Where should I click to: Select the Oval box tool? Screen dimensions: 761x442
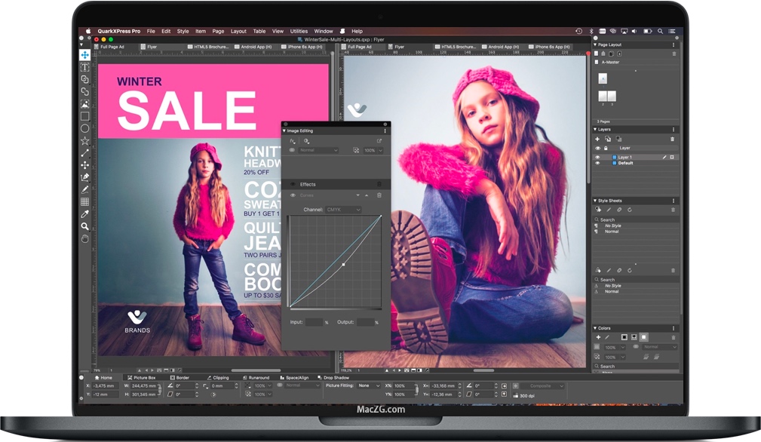click(85, 127)
